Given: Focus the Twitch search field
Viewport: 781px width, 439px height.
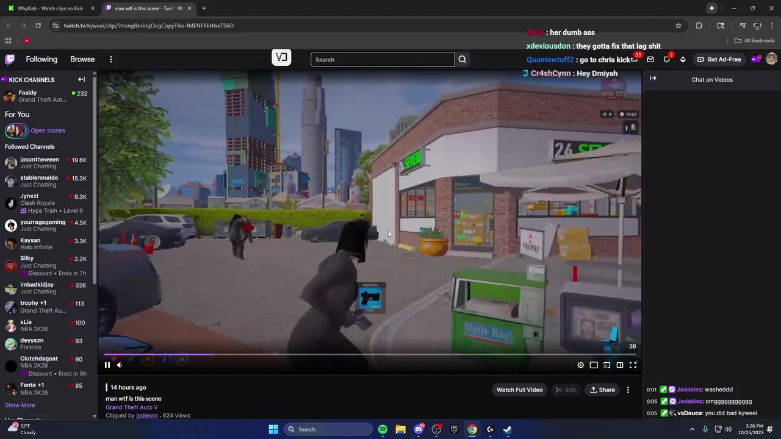Looking at the screenshot, I should pos(383,60).
